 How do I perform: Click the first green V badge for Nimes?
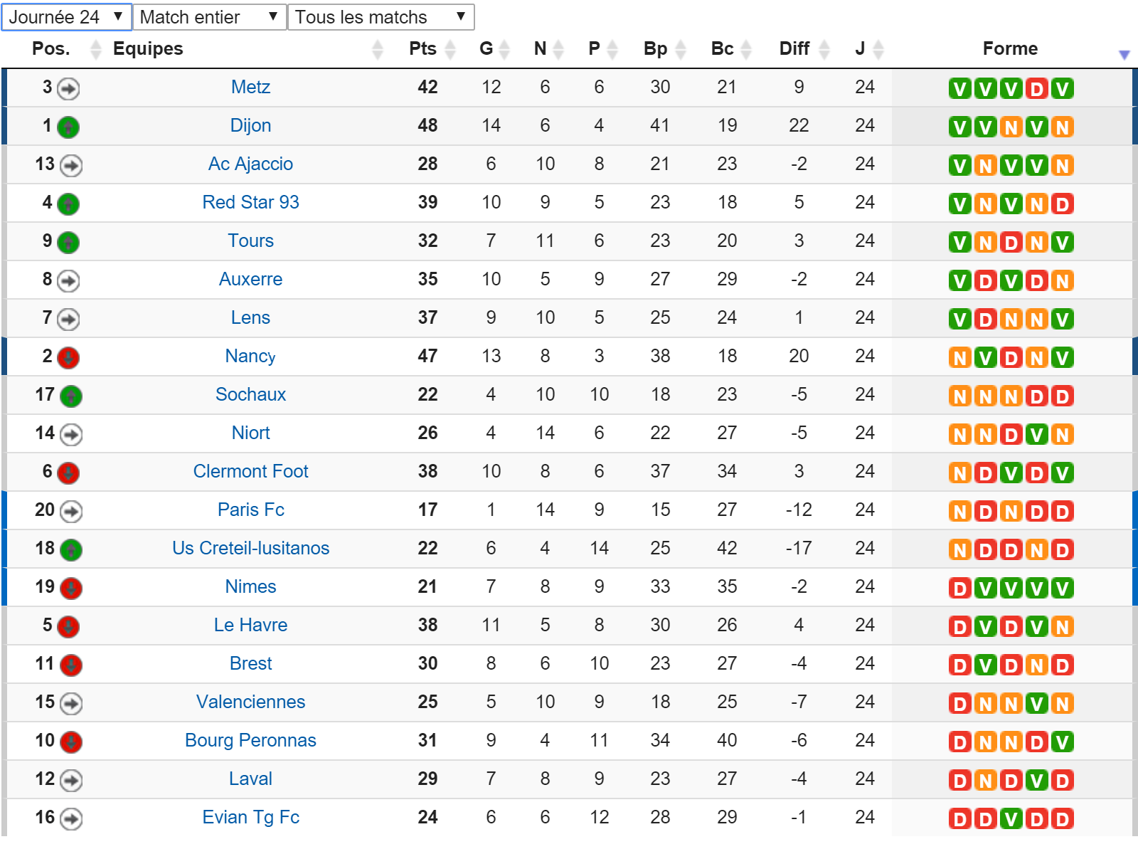[x=985, y=589]
